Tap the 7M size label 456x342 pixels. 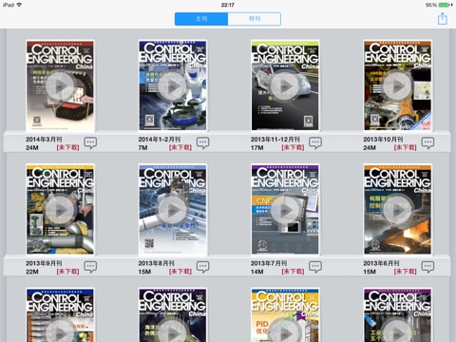coord(142,148)
